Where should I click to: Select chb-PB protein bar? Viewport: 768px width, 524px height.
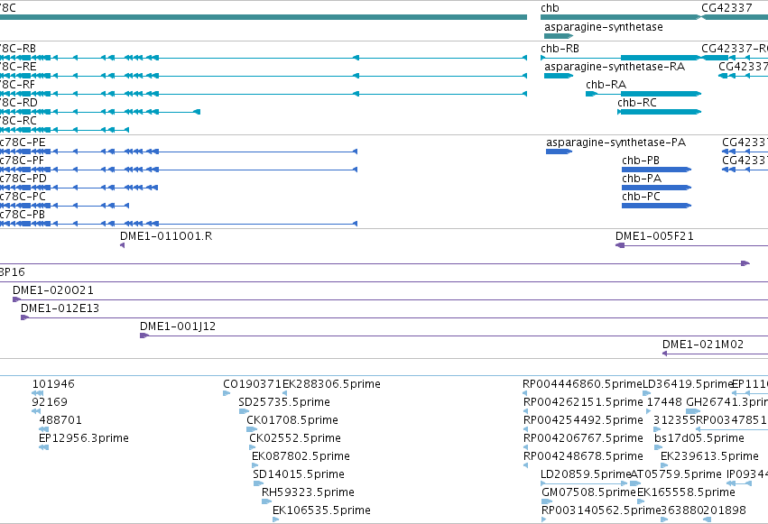(656, 170)
